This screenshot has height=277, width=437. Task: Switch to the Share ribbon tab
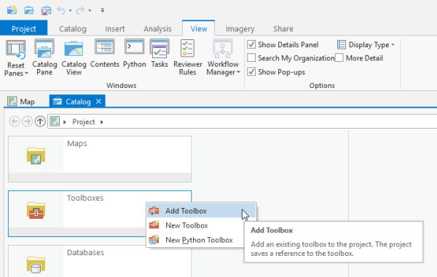pos(283,28)
